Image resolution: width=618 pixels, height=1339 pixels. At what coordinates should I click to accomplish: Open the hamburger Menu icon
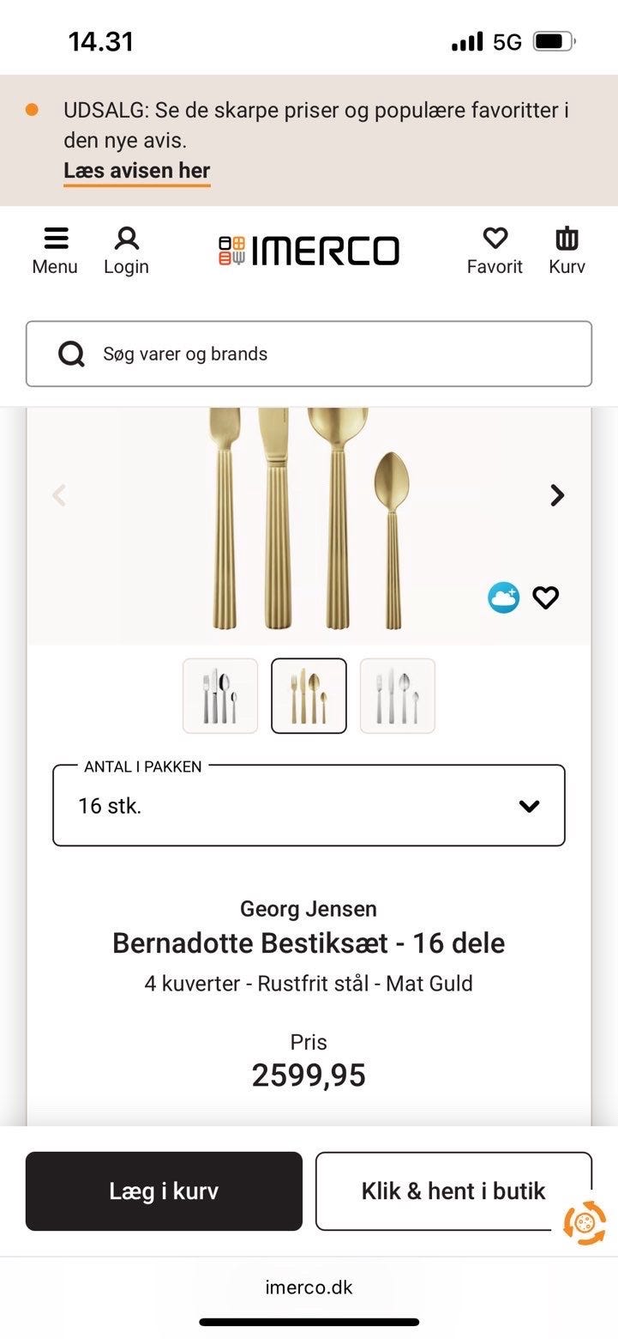click(x=56, y=239)
